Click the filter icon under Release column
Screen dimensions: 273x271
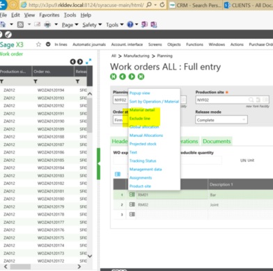point(77,81)
